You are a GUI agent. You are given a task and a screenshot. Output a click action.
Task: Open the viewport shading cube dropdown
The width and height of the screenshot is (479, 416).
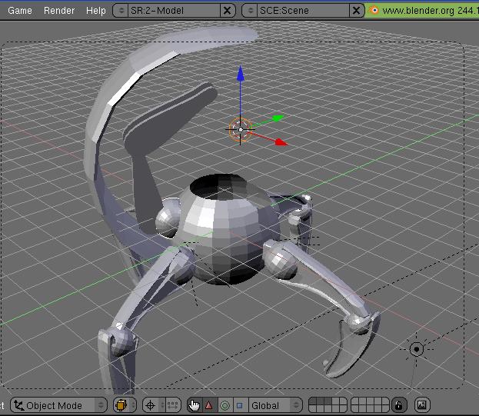(125, 405)
